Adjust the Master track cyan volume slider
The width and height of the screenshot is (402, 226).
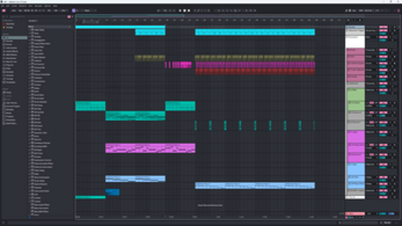(x=383, y=214)
